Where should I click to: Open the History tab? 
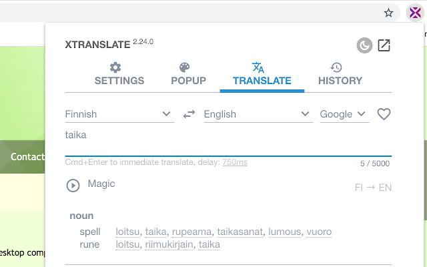[x=340, y=74]
